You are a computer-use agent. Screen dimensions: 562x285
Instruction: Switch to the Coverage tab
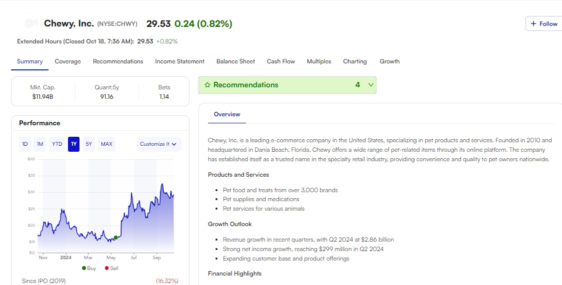(x=67, y=61)
